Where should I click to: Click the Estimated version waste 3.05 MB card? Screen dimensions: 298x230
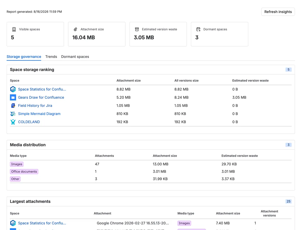pyautogui.click(x=158, y=34)
